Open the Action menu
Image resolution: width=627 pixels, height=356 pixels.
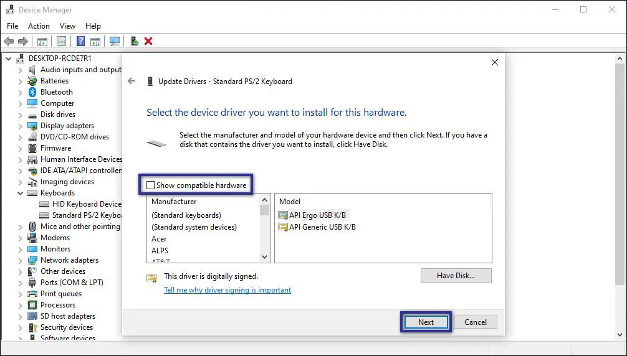pyautogui.click(x=39, y=26)
